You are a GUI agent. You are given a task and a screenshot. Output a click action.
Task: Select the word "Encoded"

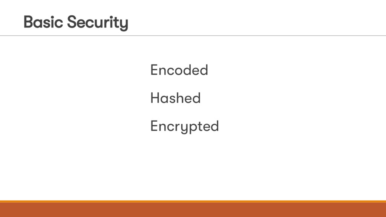[x=179, y=70]
